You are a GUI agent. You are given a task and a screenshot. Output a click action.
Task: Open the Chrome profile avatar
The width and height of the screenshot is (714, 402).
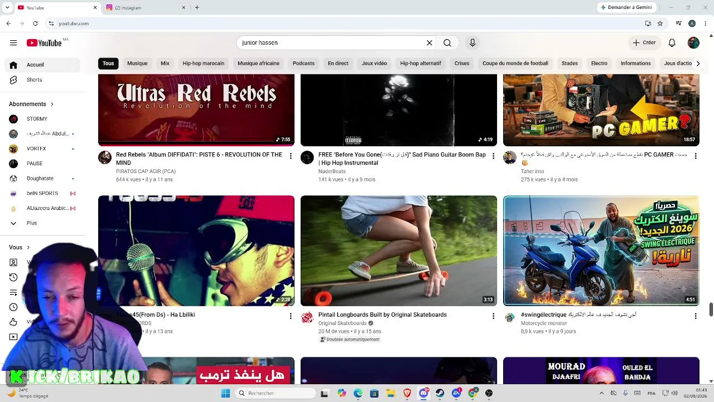point(692,23)
